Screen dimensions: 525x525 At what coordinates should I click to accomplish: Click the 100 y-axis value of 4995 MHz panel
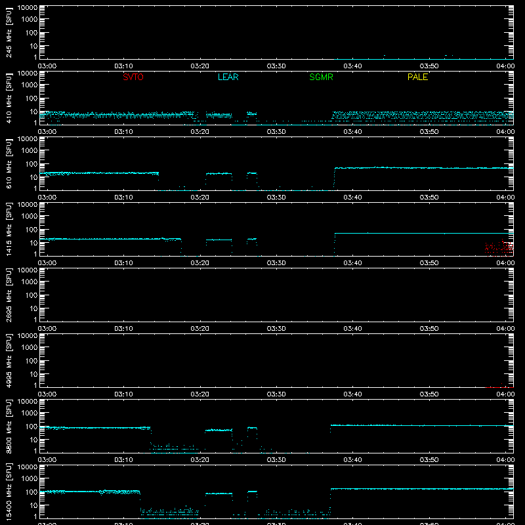31,361
